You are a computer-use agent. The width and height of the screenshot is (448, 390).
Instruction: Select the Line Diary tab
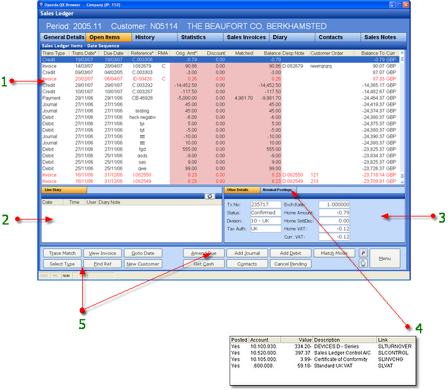click(64, 190)
